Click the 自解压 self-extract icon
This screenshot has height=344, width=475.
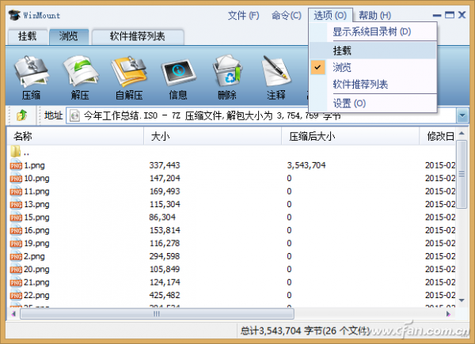coord(129,71)
